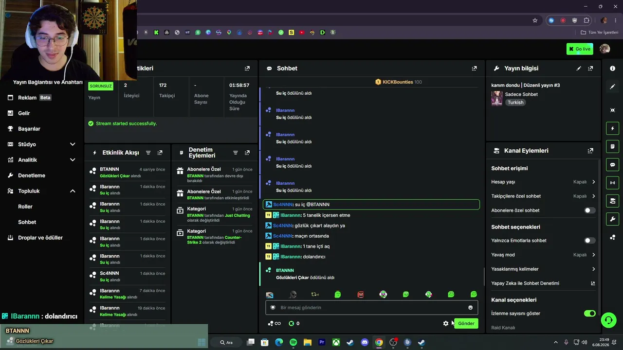Viewport: 623px width, 350px height.
Task: Open 'Yapay Zeka ile Sohbet Denetimi' link
Action: (x=543, y=283)
